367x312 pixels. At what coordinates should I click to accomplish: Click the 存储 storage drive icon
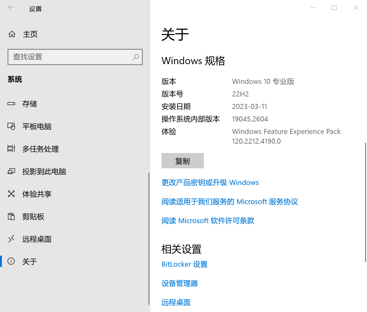pyautogui.click(x=11, y=104)
